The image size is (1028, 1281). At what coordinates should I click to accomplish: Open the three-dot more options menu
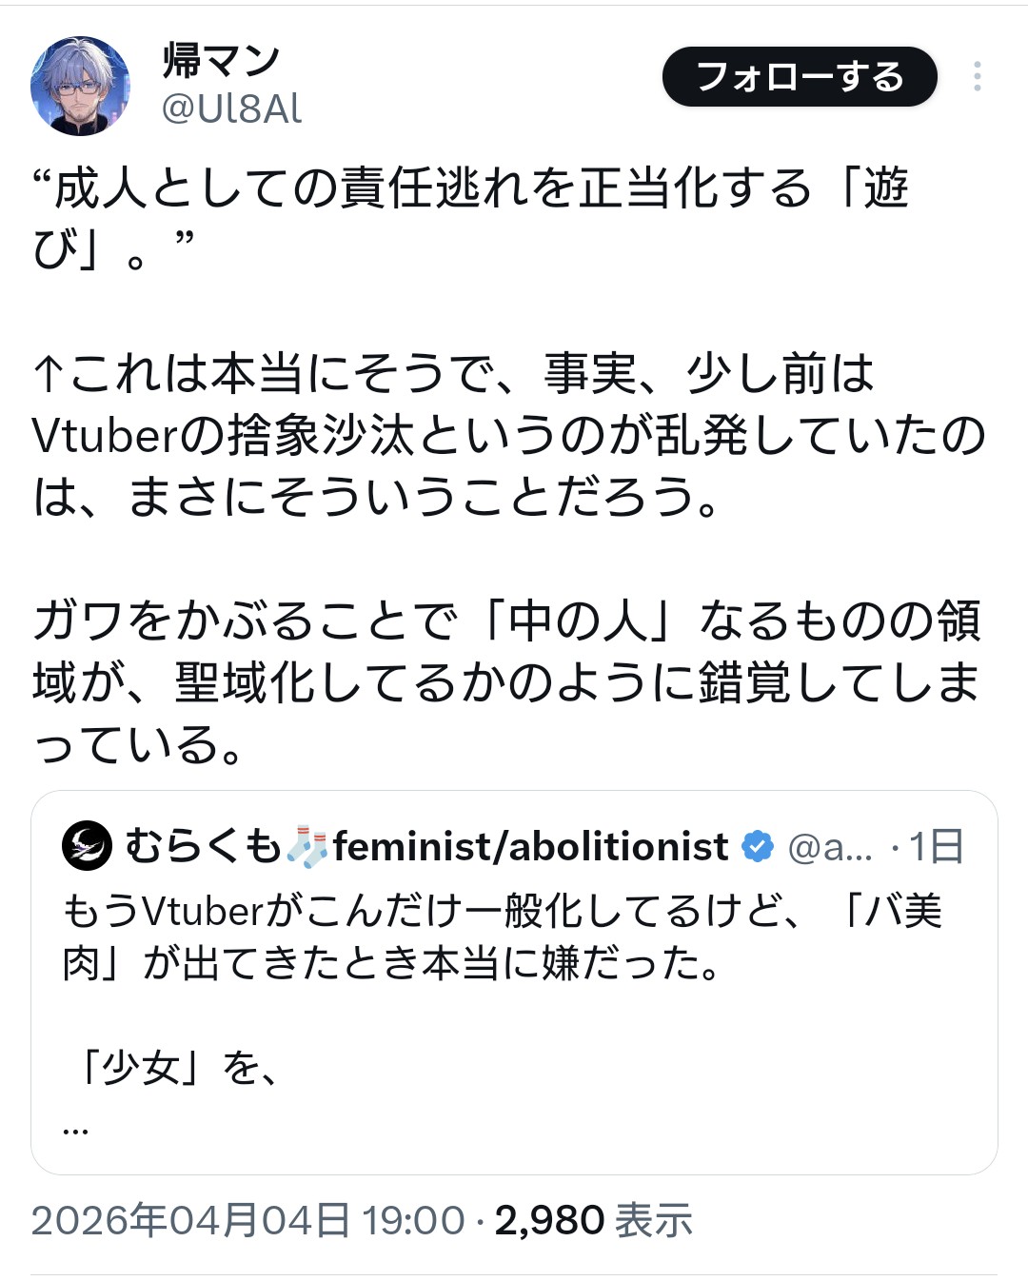click(x=977, y=76)
